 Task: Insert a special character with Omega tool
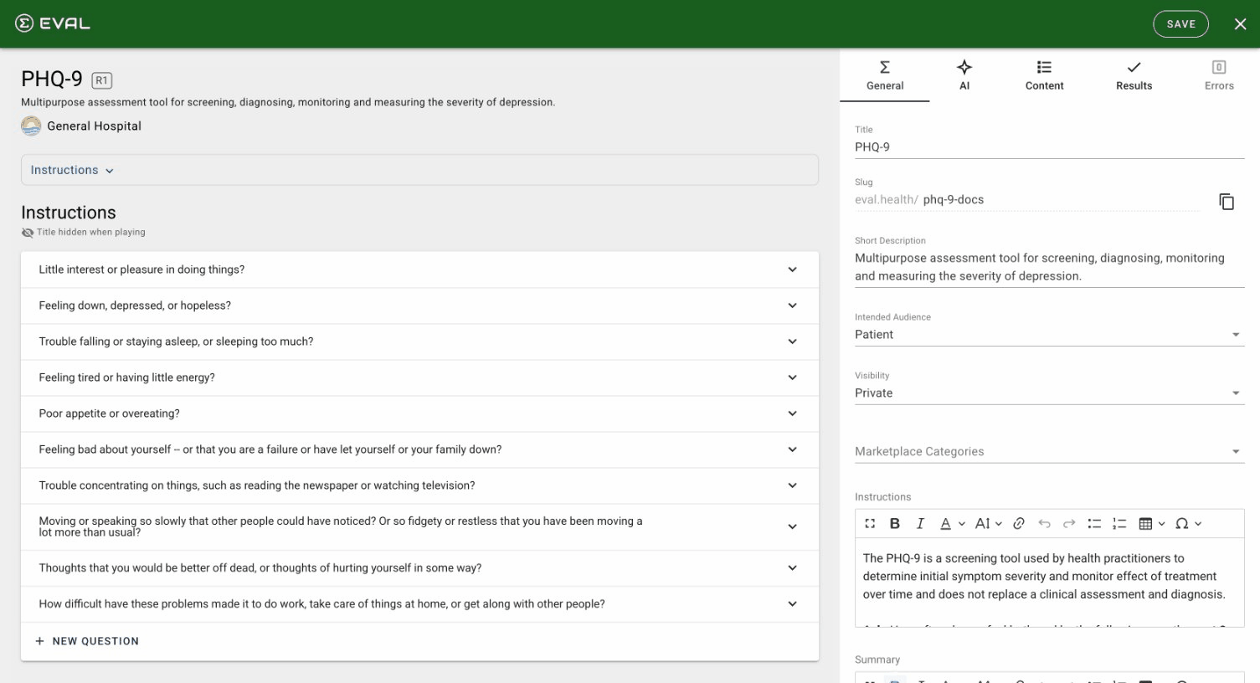[1184, 522]
